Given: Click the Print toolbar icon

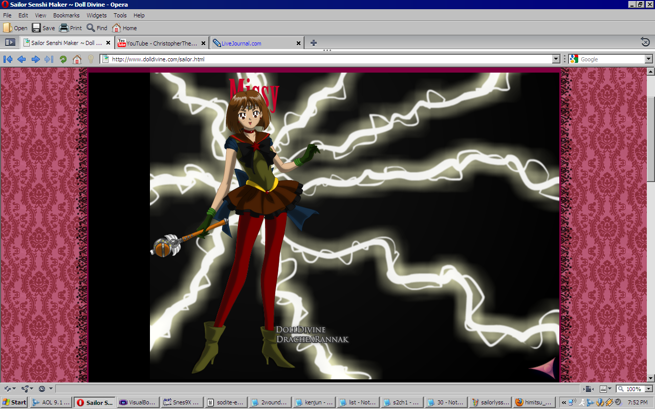Looking at the screenshot, I should pos(71,28).
